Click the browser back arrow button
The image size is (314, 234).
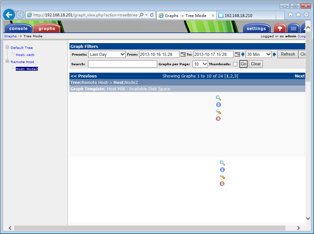[9, 15]
